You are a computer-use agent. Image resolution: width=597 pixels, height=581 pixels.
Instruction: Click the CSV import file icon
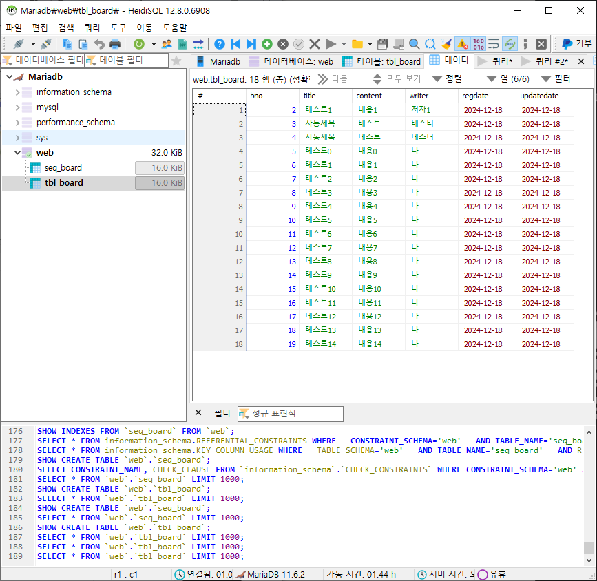[182, 44]
